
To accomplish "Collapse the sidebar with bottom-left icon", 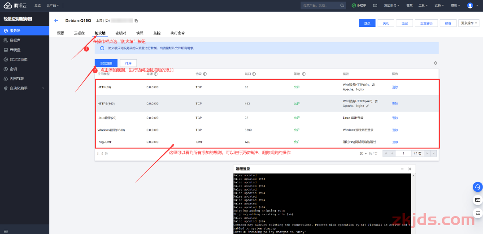I will [5, 231].
